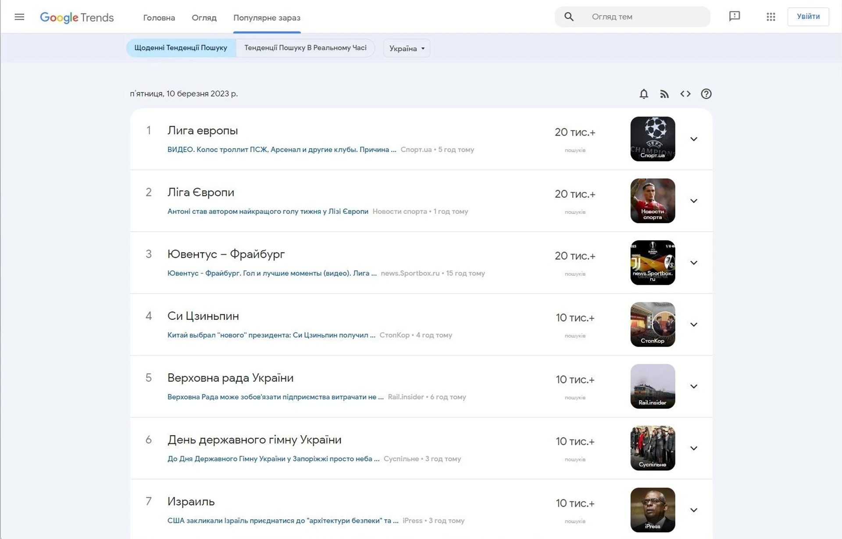The image size is (842, 539).
Task: Expand the 'Лига европы' trend row
Action: 694,139
